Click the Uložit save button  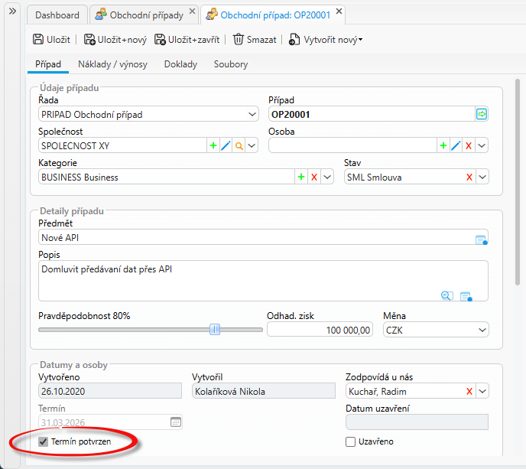pos(52,39)
